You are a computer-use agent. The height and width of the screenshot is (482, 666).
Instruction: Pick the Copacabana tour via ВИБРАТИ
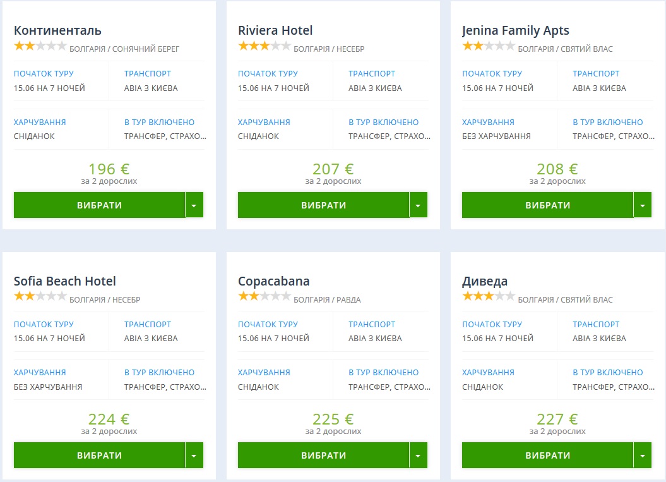323,455
